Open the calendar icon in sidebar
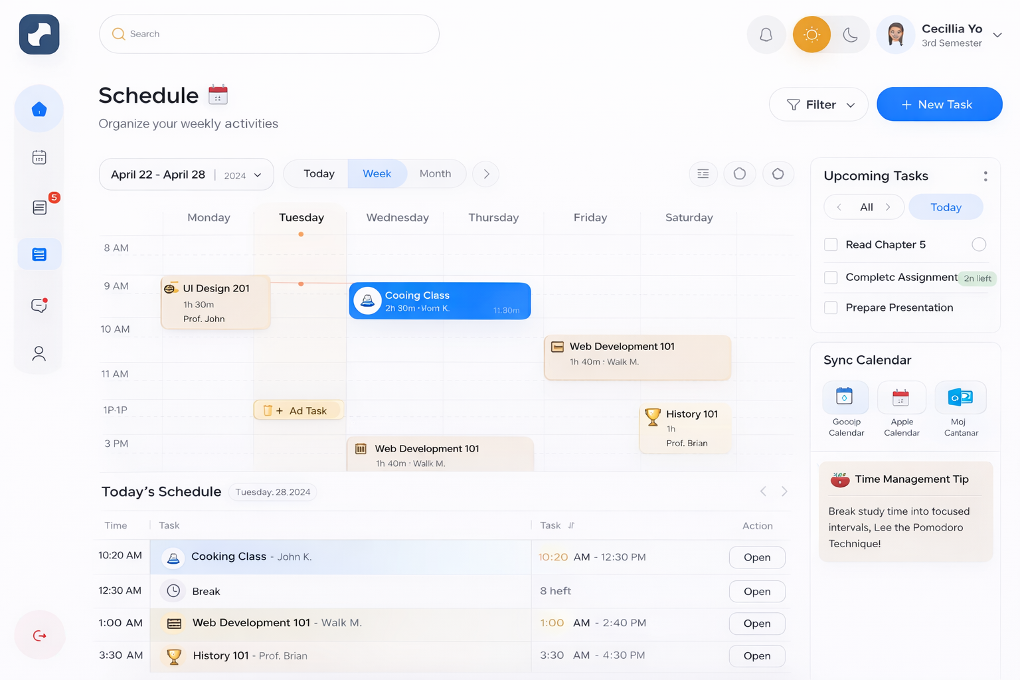 click(39, 157)
